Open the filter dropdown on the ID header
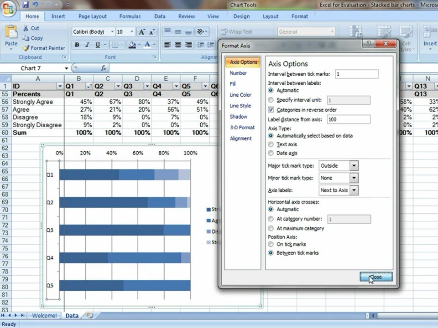 point(60,86)
